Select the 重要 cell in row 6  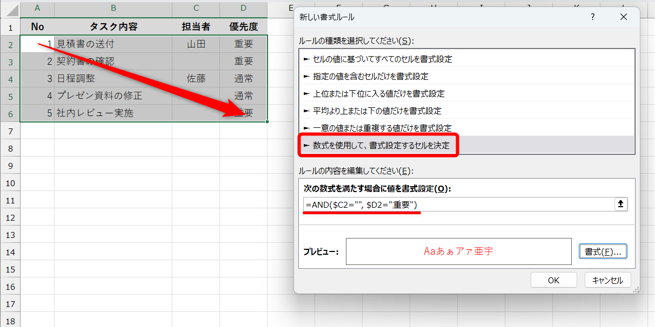243,113
